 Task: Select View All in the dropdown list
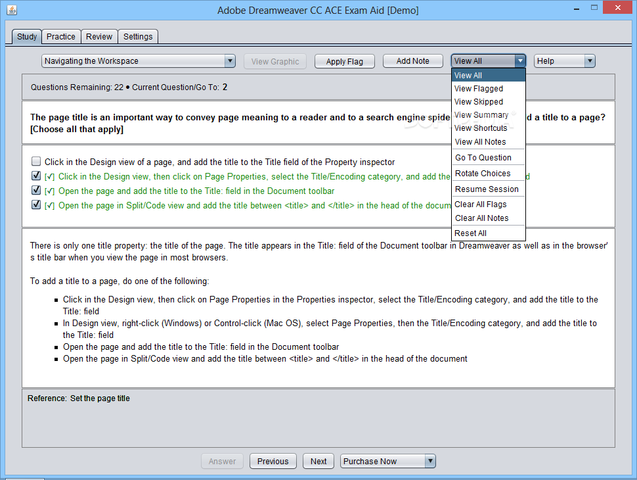tap(489, 75)
